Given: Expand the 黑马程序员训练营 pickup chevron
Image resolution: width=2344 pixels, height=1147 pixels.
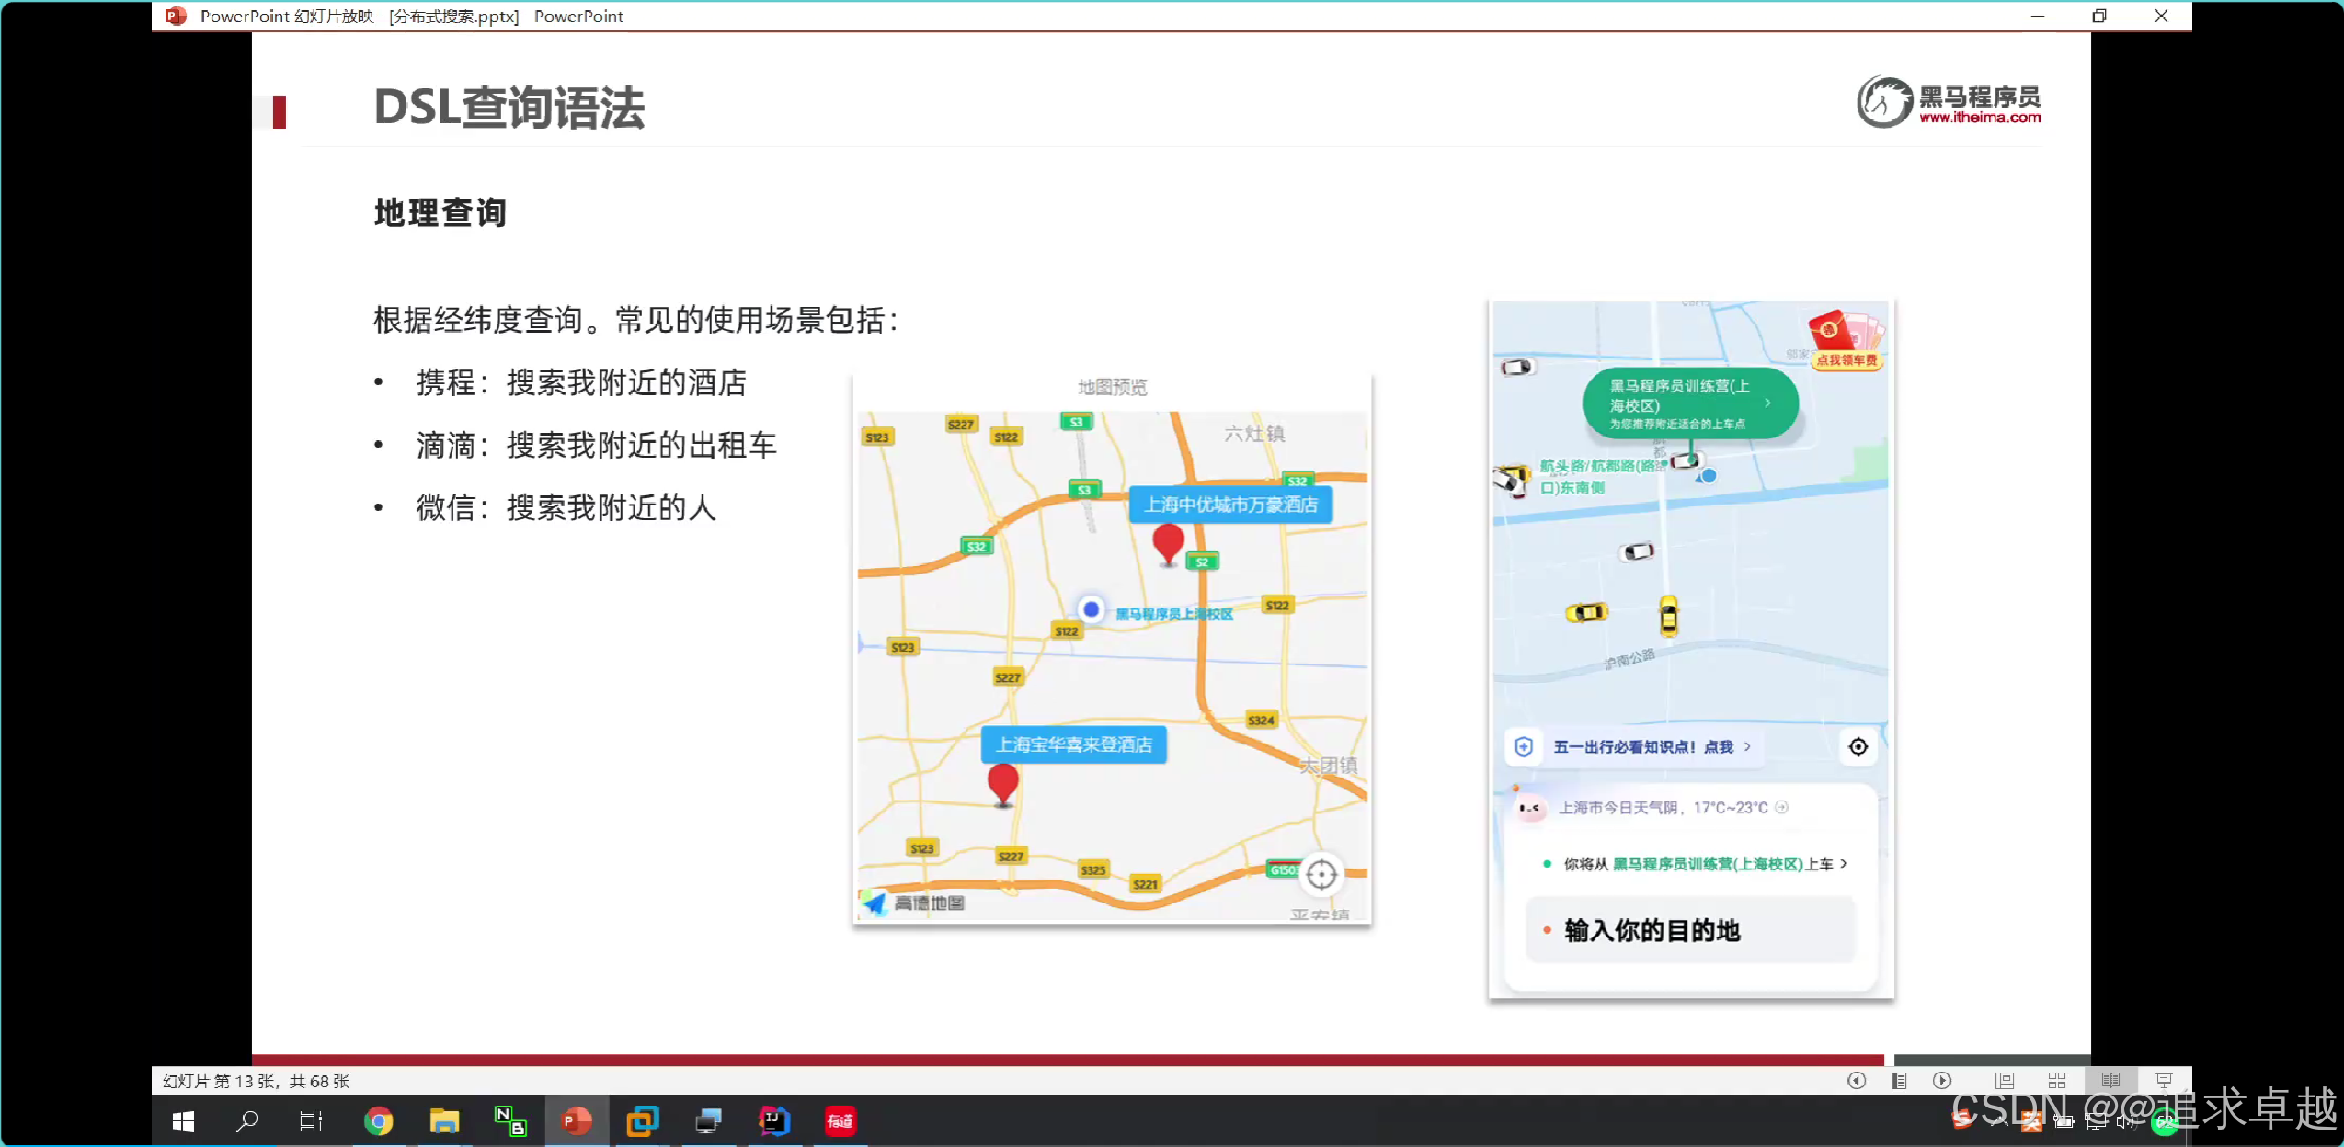Looking at the screenshot, I should (1767, 403).
